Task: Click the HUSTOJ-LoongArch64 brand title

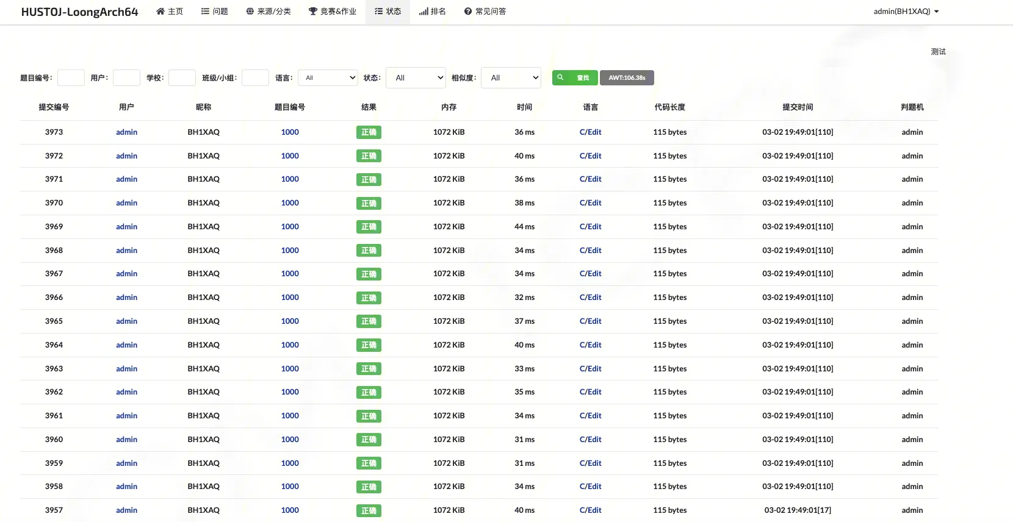Action: (x=79, y=12)
